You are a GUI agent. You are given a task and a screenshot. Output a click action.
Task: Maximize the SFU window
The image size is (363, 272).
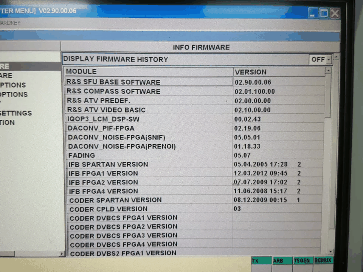[324, 13]
